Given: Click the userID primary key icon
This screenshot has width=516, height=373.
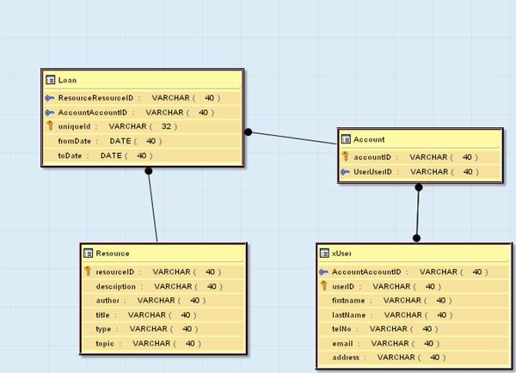Looking at the screenshot, I should (x=323, y=285).
